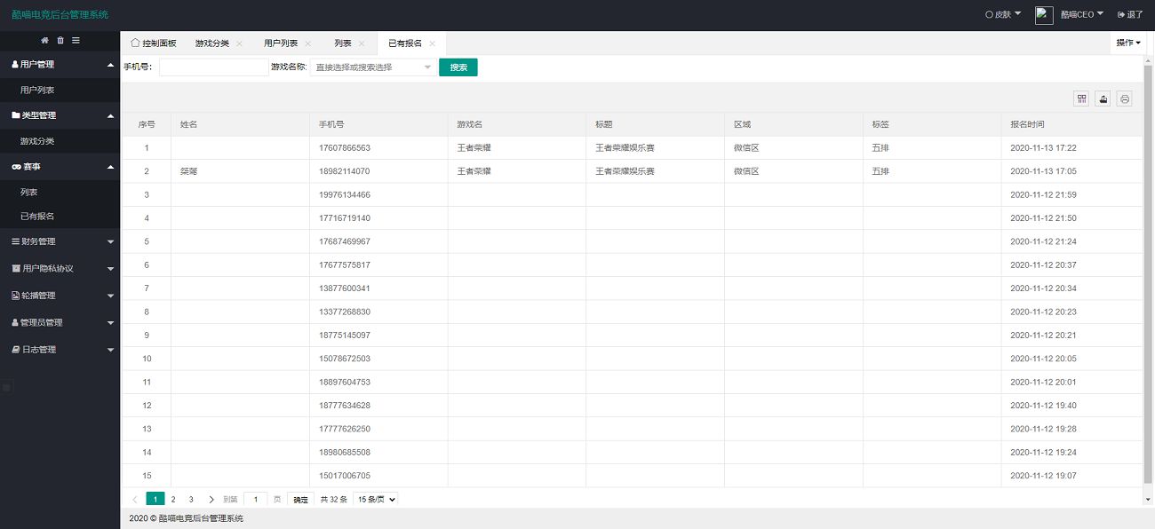This screenshot has width=1155, height=529.
Task: Collapse the 类型管理 sidebar group
Action: 60,115
